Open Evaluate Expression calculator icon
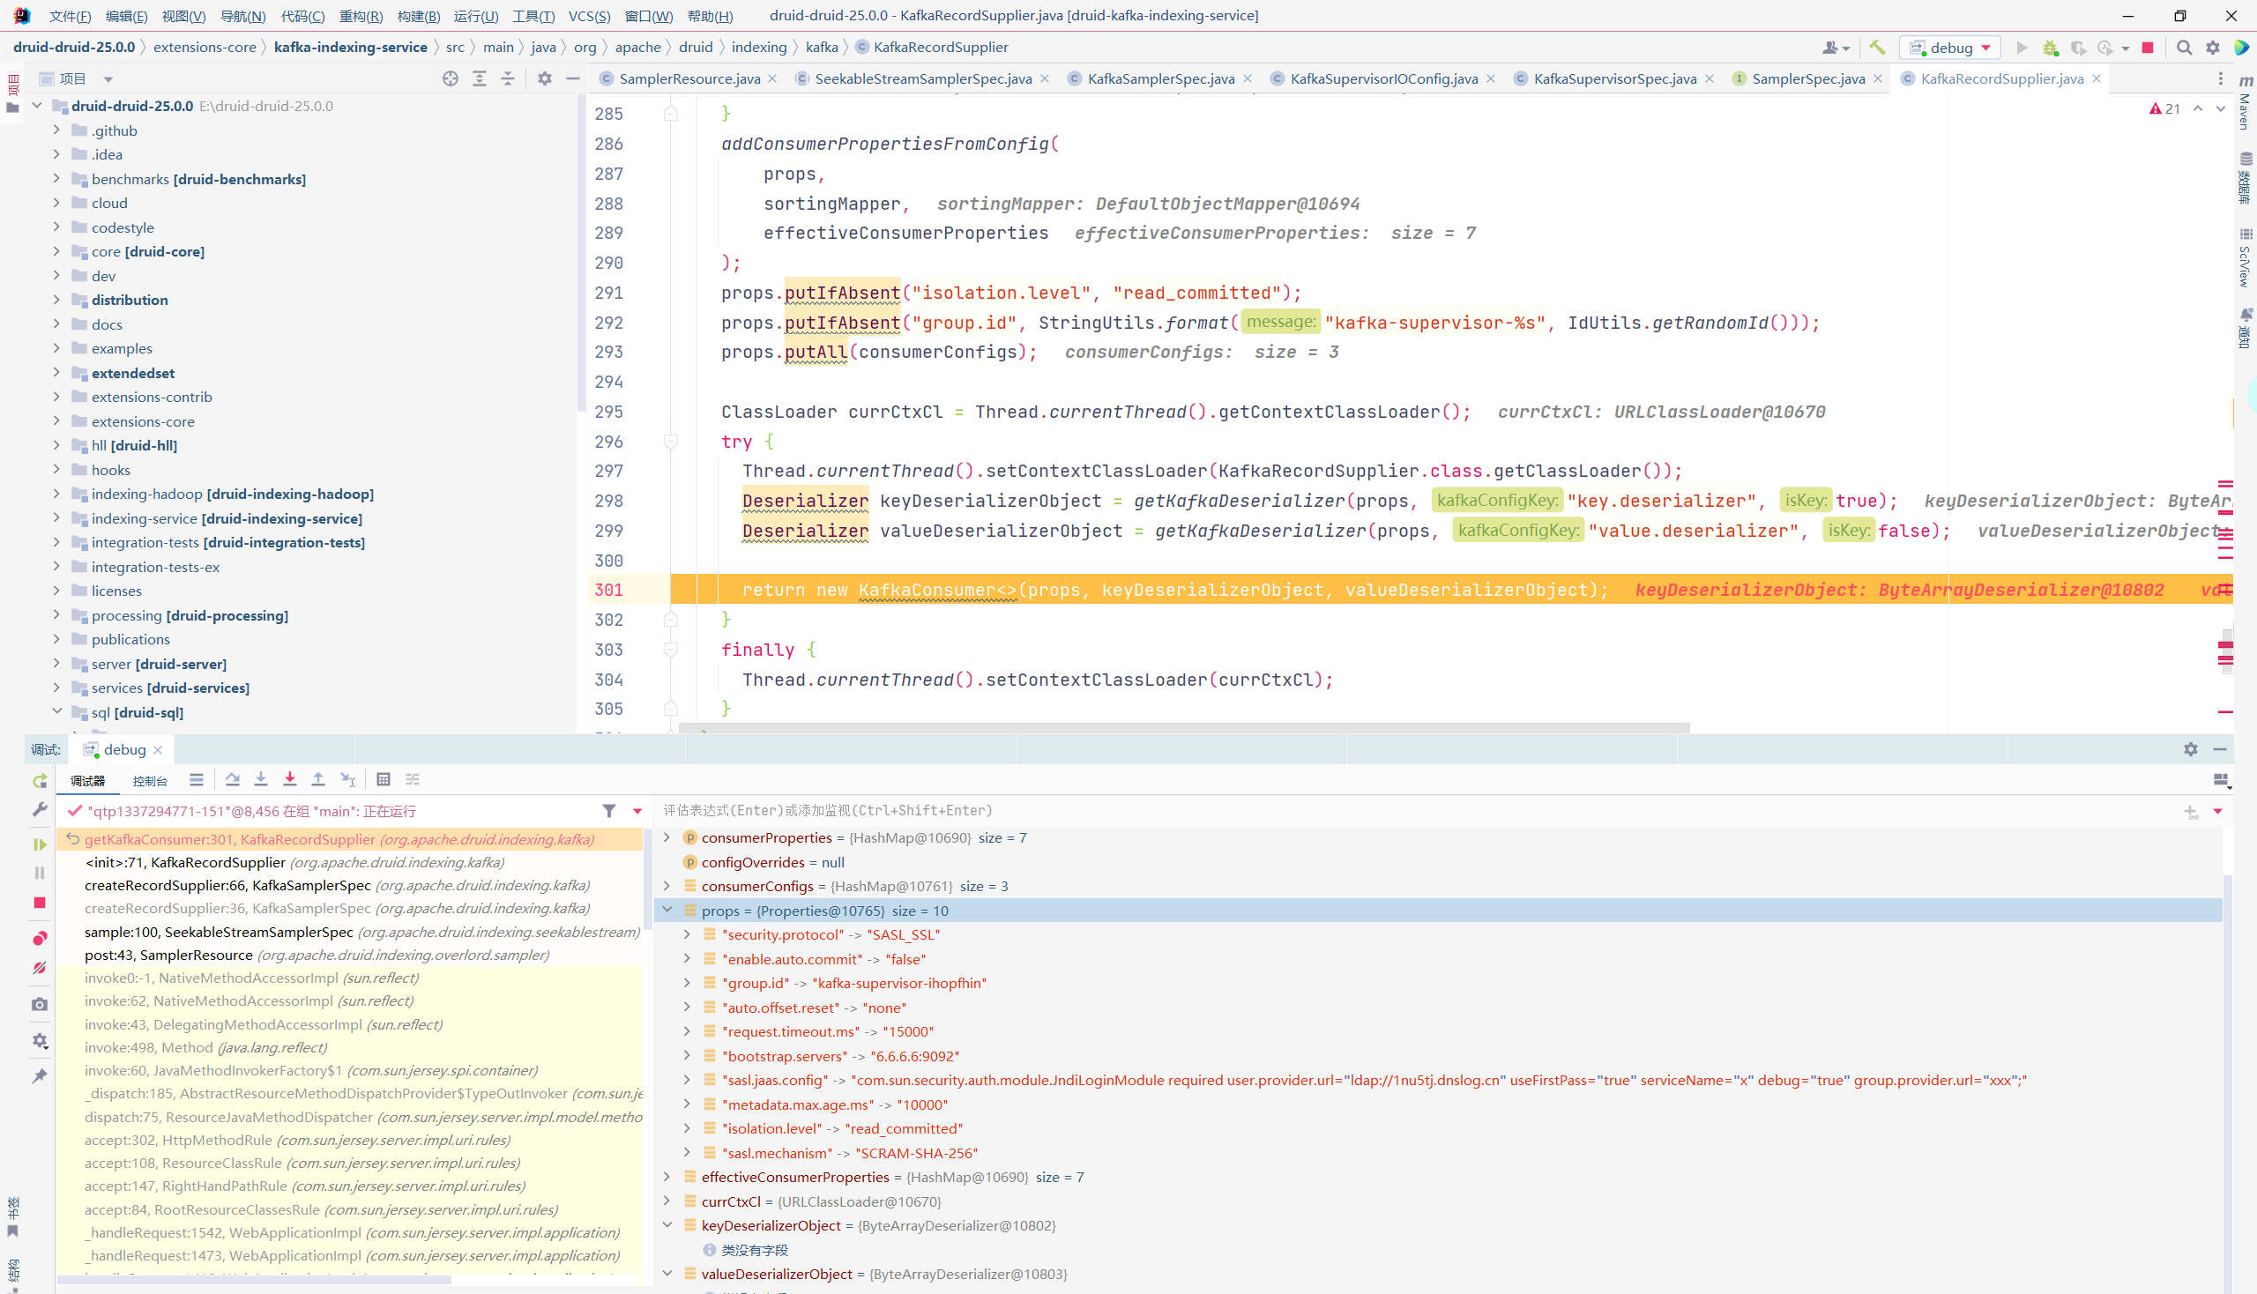This screenshot has height=1294, width=2257. [x=384, y=779]
